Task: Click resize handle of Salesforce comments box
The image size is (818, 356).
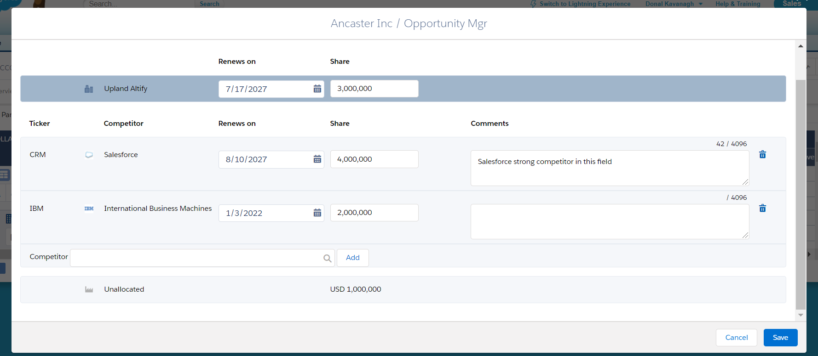Action: tap(745, 182)
